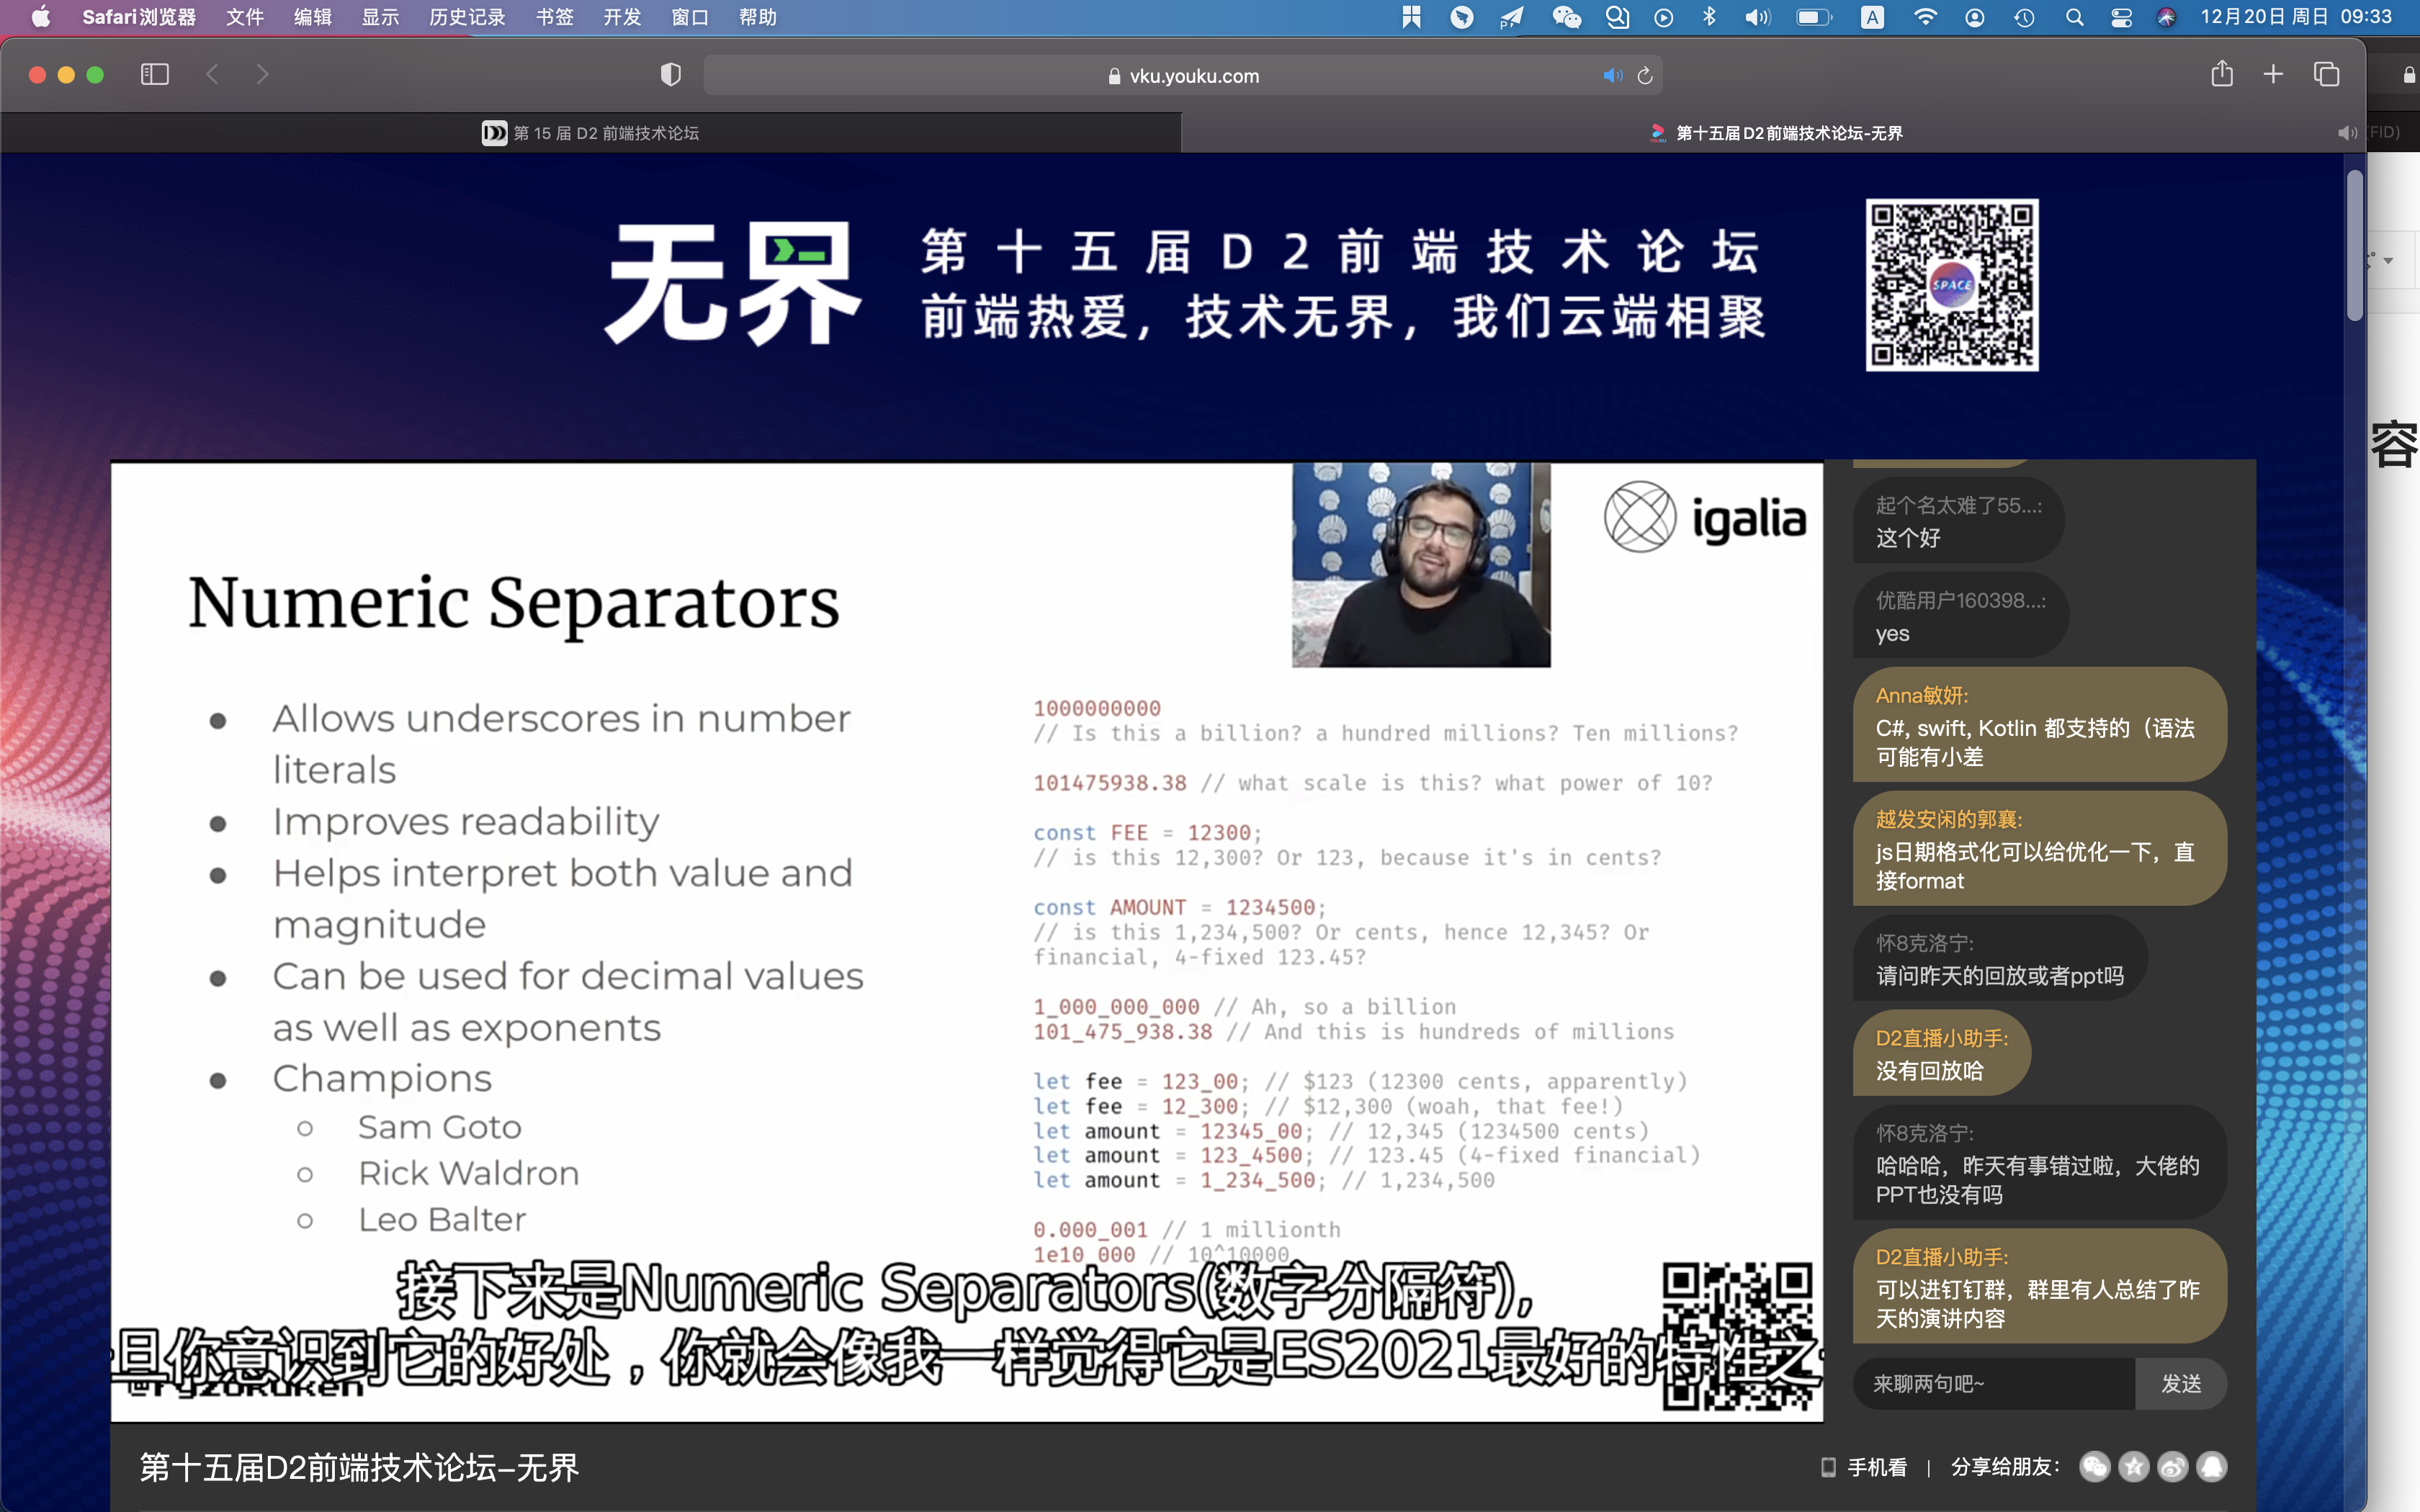Toggle the Safari sidebar icon
The width and height of the screenshot is (2420, 1512).
pyautogui.click(x=155, y=74)
